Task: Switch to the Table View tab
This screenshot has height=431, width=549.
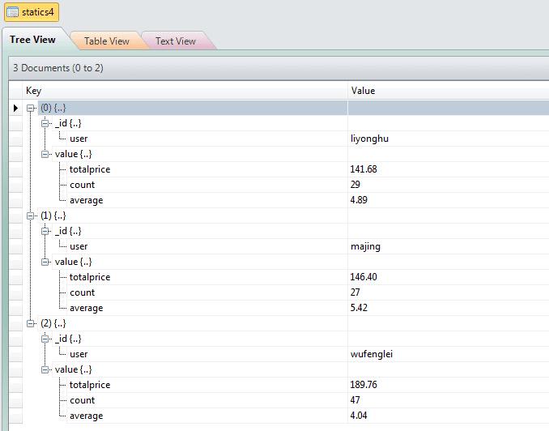Action: click(x=107, y=41)
